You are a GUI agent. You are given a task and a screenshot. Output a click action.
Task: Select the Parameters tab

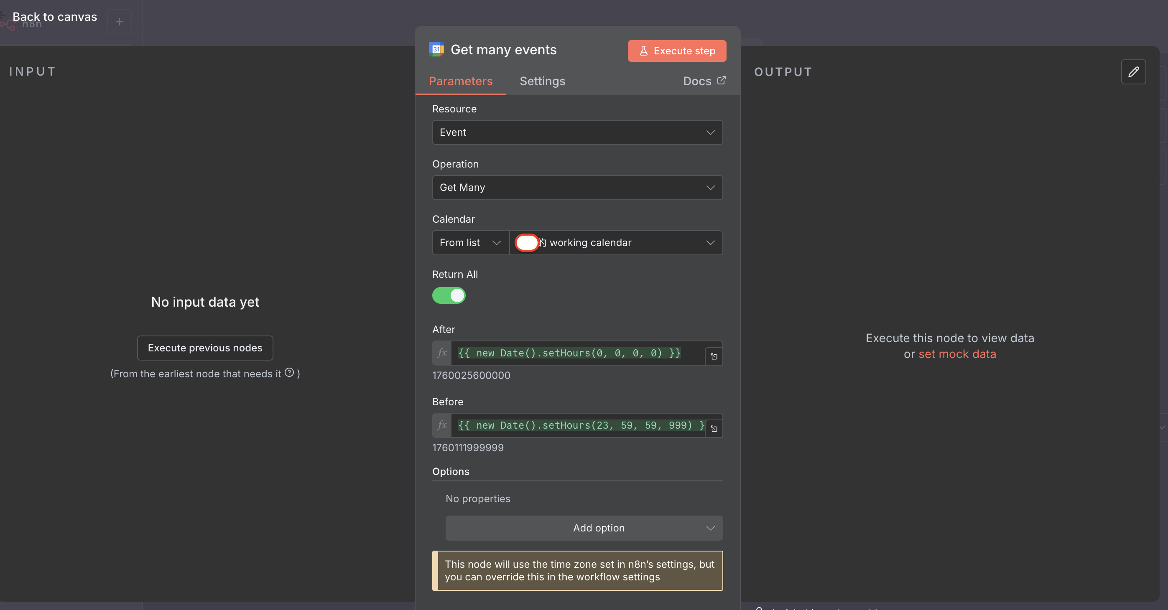461,81
